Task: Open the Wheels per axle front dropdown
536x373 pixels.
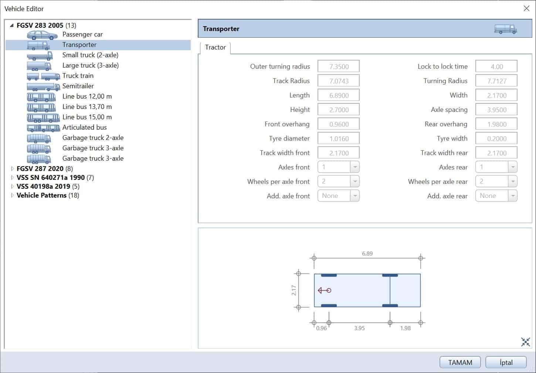Action: point(354,181)
